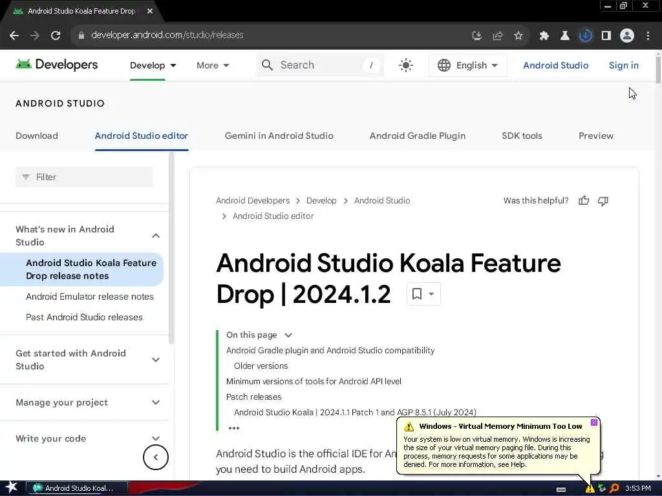Click the browser forward arrow
This screenshot has height=496, width=662.
[x=35, y=36]
